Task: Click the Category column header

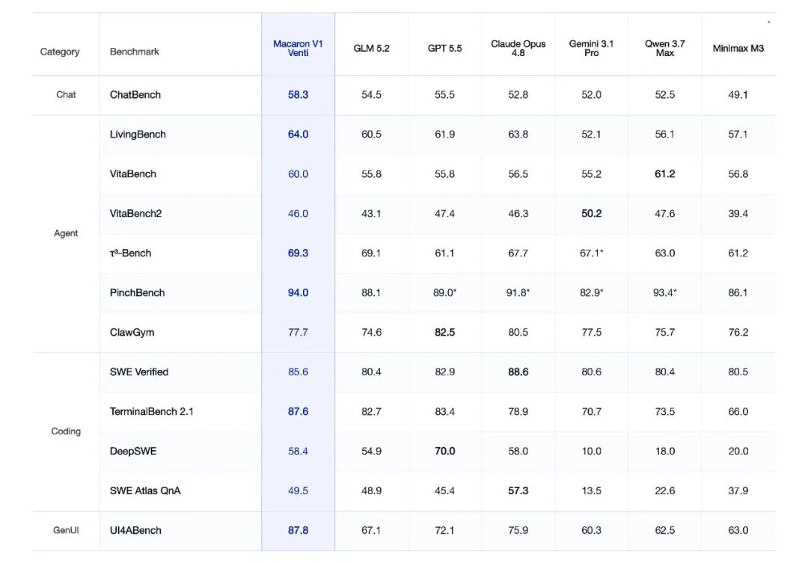Action: click(x=60, y=52)
